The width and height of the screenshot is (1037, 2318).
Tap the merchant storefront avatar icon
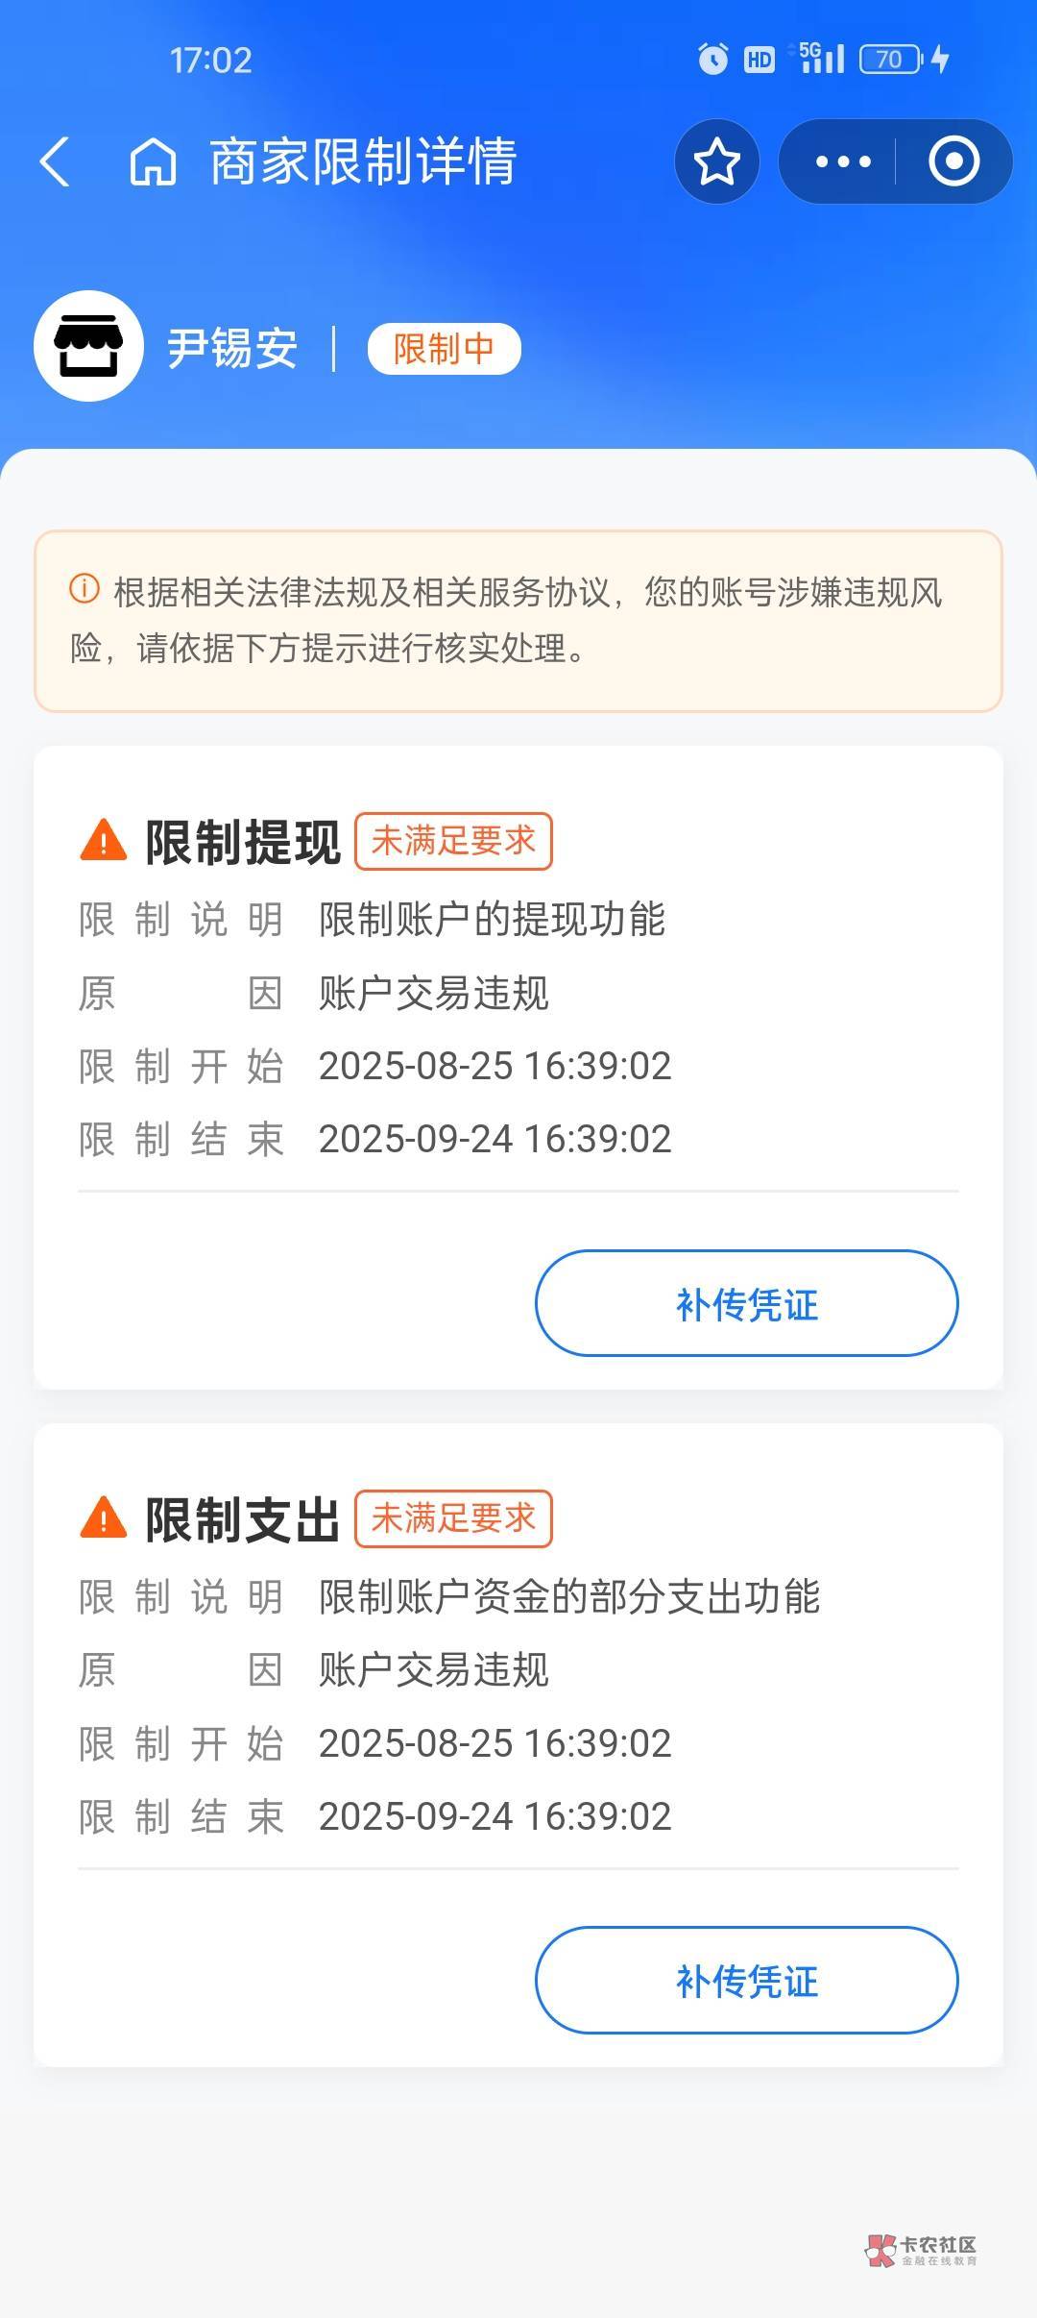88,346
